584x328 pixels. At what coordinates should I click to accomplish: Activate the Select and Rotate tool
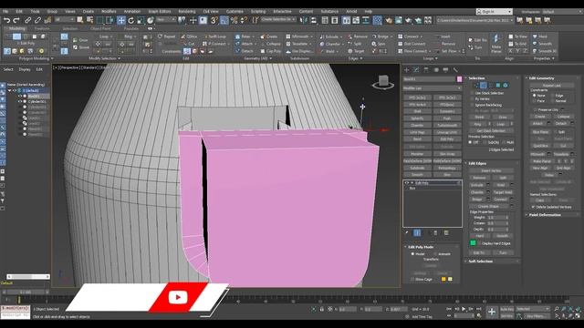(x=131, y=20)
